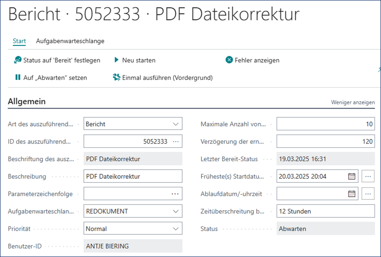Click the Beschreibung text field
The width and height of the screenshot is (381, 257).
coord(132,176)
